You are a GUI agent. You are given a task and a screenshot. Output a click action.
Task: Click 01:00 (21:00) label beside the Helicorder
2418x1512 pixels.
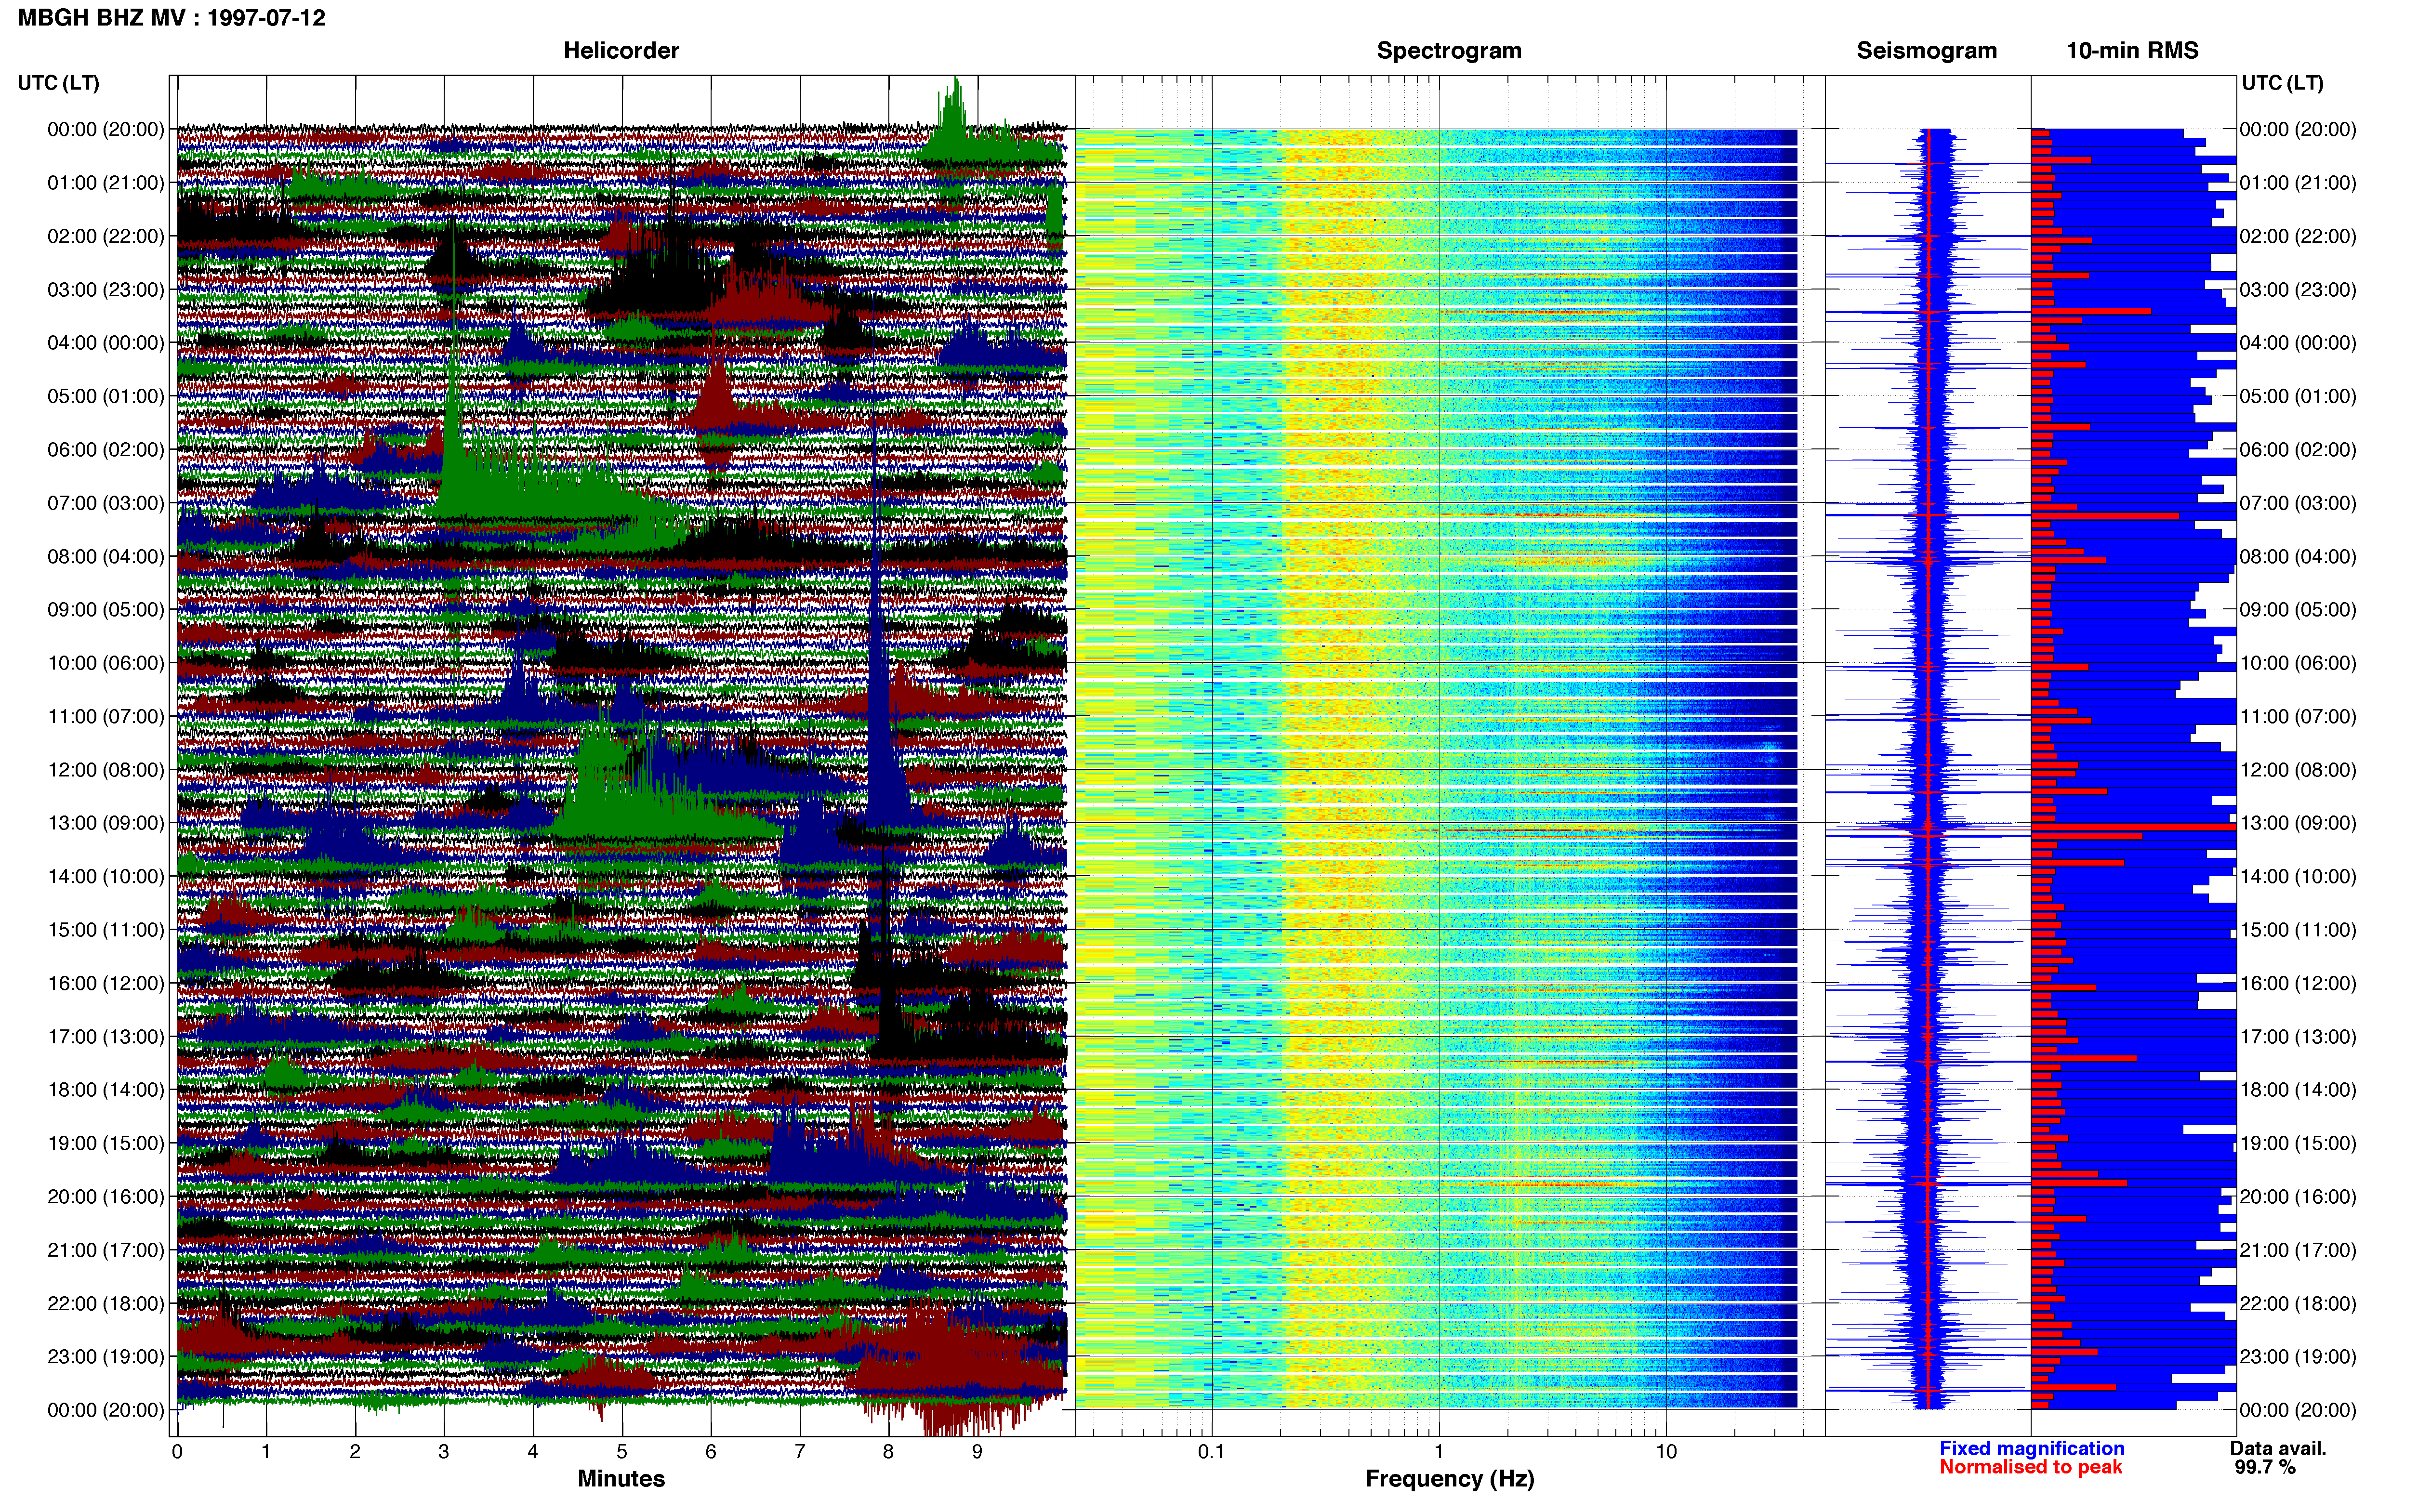106,183
